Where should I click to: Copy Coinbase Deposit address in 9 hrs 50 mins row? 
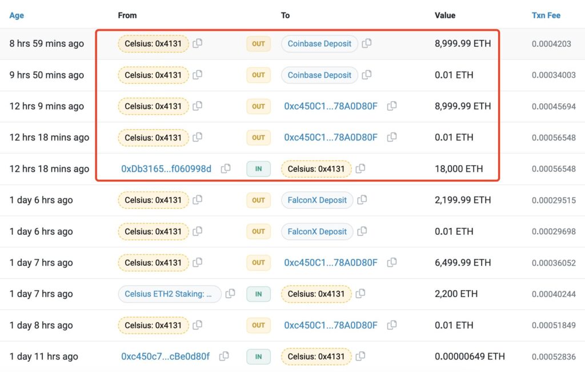pyautogui.click(x=367, y=75)
